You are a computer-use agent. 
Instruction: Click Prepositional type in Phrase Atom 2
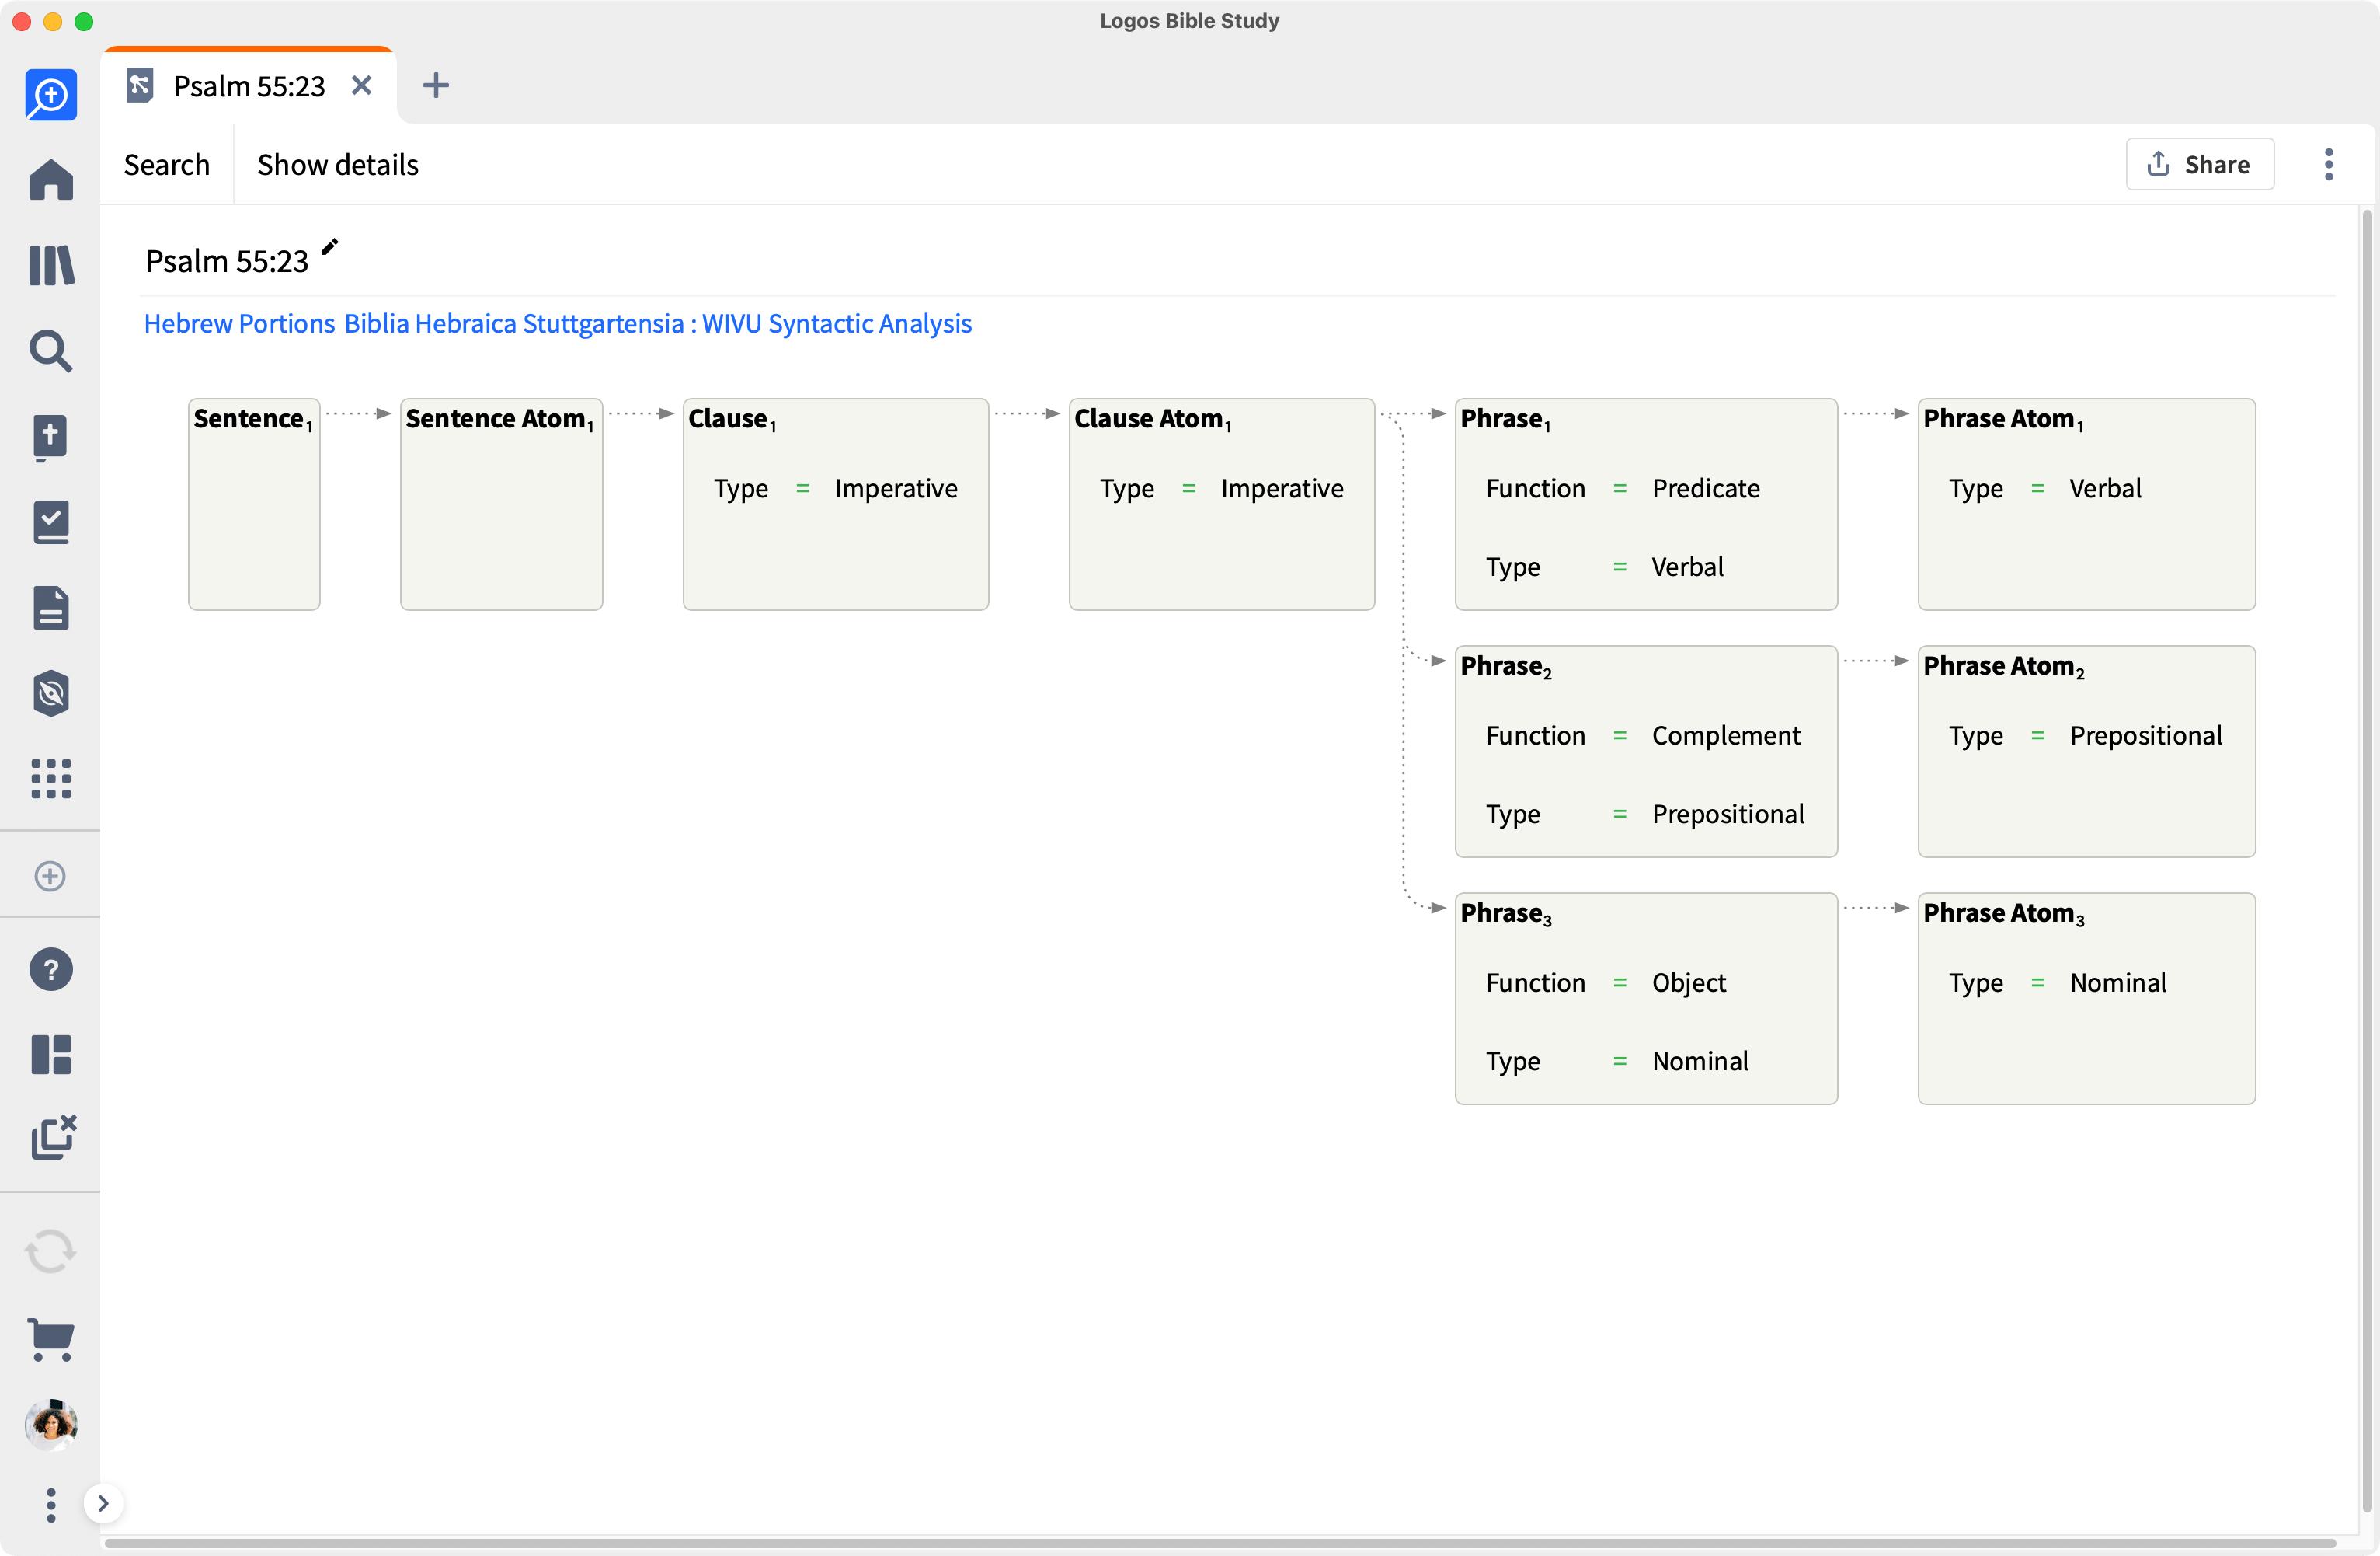coord(2146,735)
